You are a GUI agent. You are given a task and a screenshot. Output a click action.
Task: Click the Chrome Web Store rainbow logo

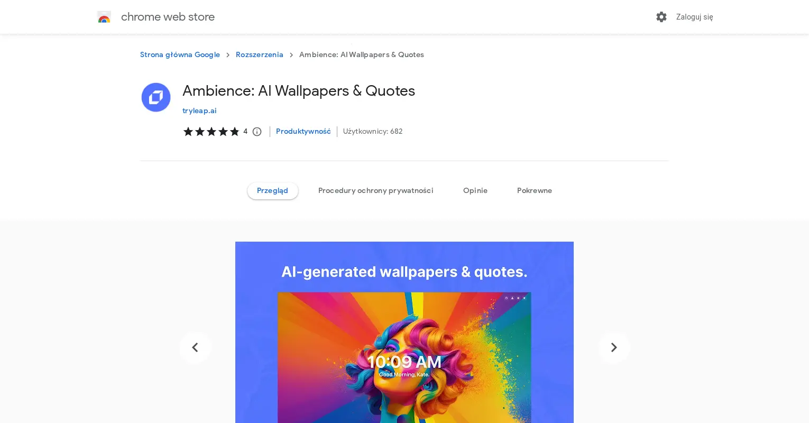point(104,17)
